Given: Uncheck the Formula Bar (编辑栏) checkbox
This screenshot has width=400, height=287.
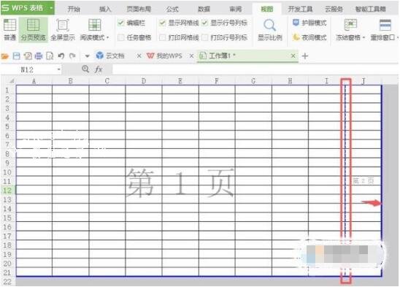Looking at the screenshot, I should 120,23.
